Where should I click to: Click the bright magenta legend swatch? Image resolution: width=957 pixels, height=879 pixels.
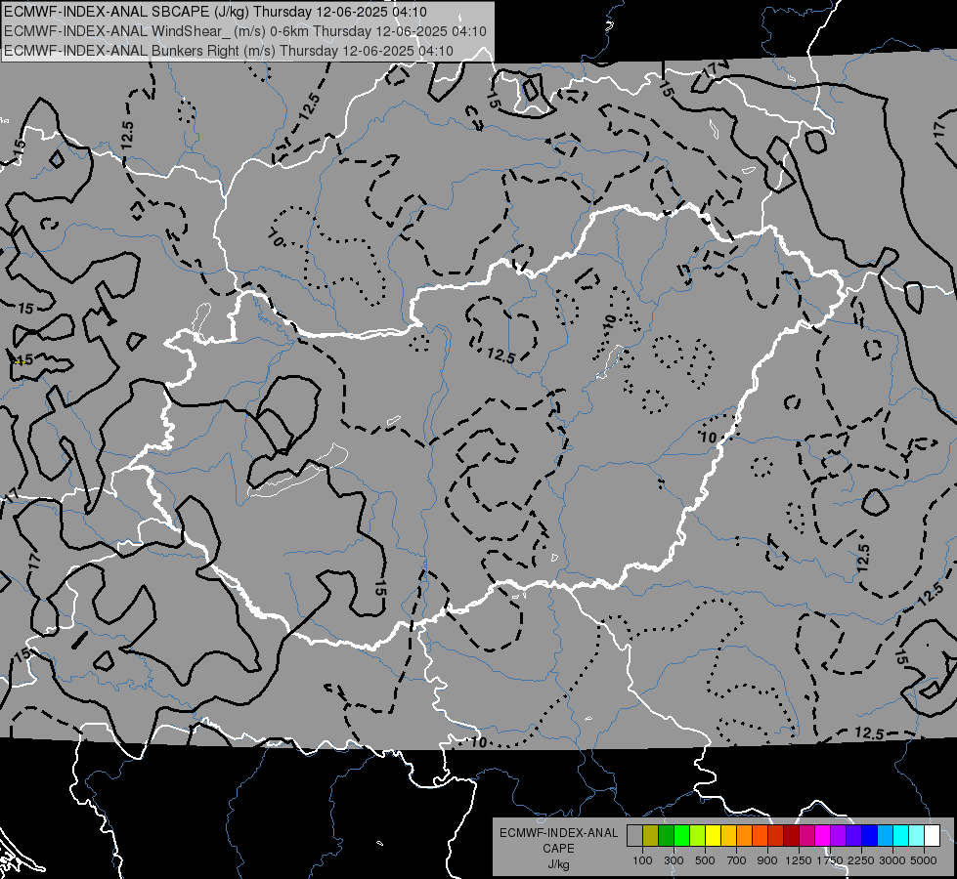pyautogui.click(x=823, y=836)
